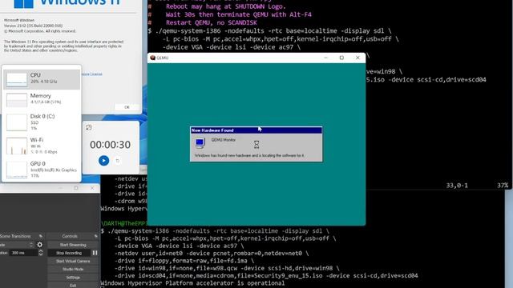Click Exit in OBS Controls
Screen dimensions: 513x288
[73, 286]
